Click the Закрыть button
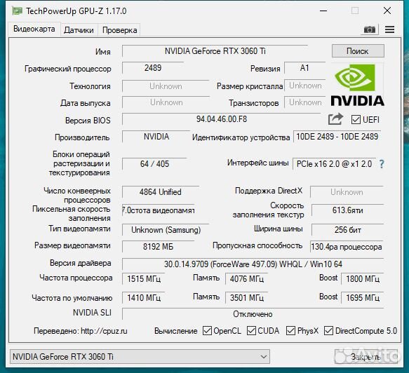 [x=366, y=357]
